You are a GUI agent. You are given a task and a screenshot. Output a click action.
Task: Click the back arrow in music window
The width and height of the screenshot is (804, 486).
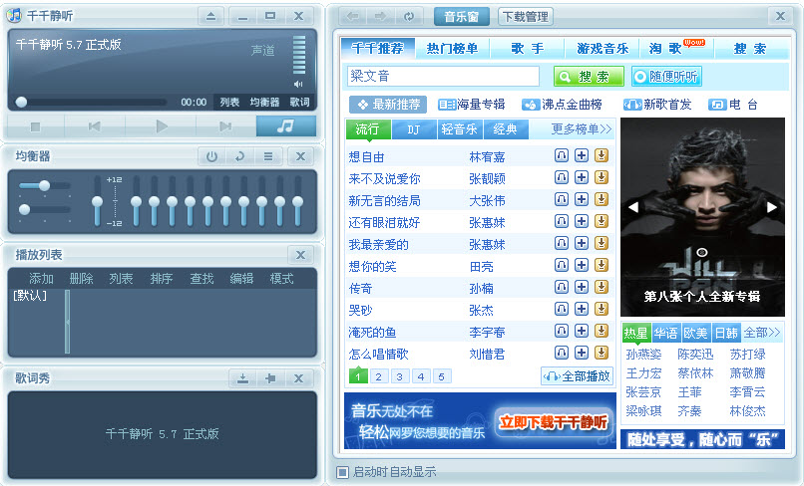[x=353, y=16]
